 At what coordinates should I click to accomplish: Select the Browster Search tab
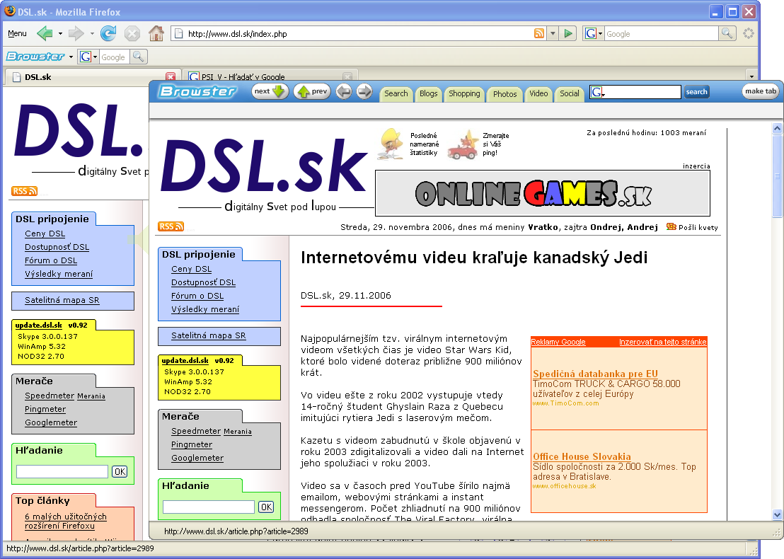(396, 93)
